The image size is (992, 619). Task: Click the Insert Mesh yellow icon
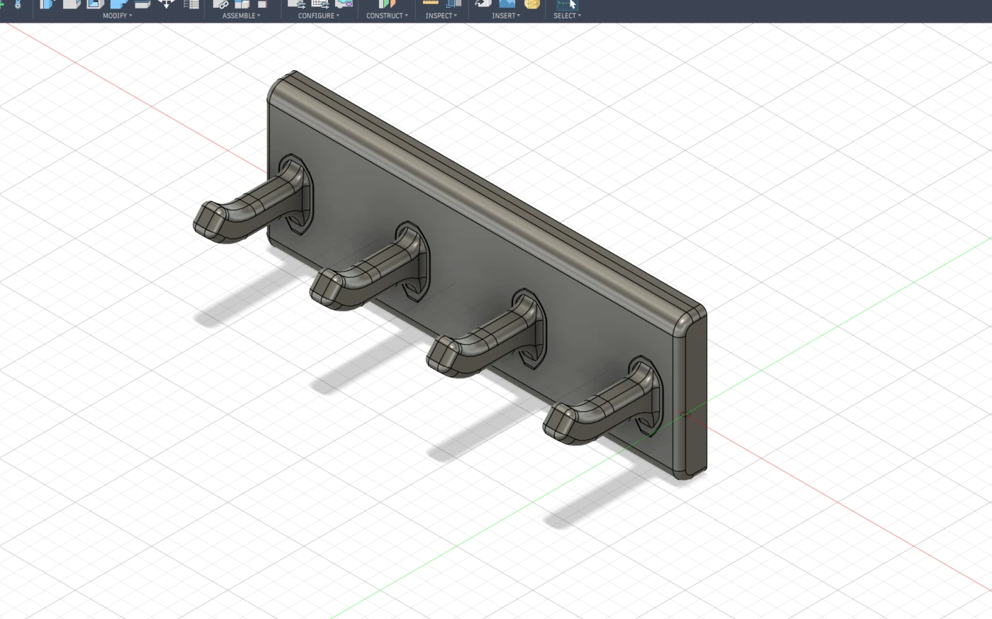pyautogui.click(x=531, y=4)
